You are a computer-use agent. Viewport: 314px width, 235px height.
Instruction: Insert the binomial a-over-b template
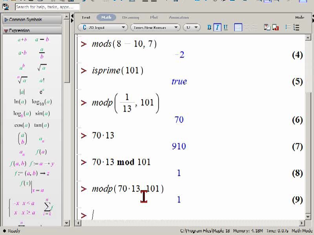coord(22,139)
